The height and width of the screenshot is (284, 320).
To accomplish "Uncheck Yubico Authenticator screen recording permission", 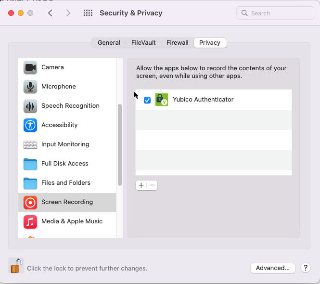I will coord(147,100).
